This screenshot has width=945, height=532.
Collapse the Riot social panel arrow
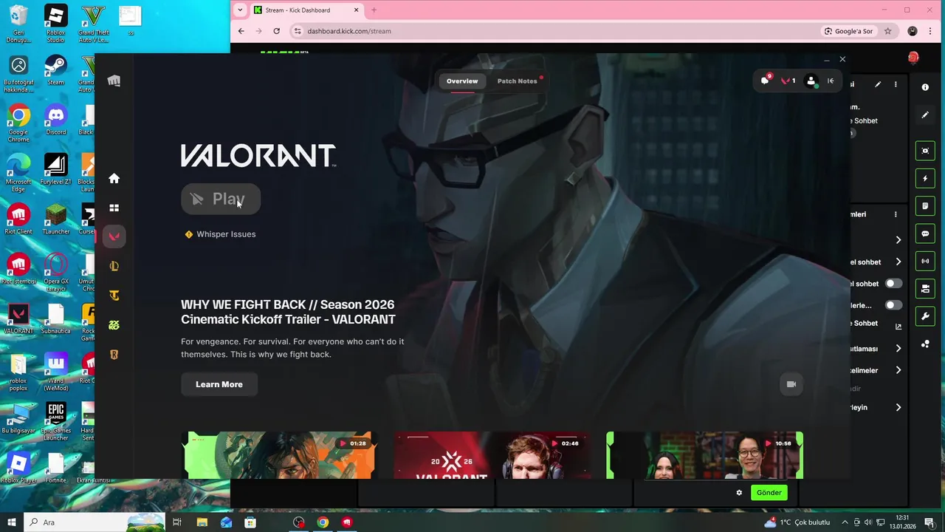click(831, 81)
